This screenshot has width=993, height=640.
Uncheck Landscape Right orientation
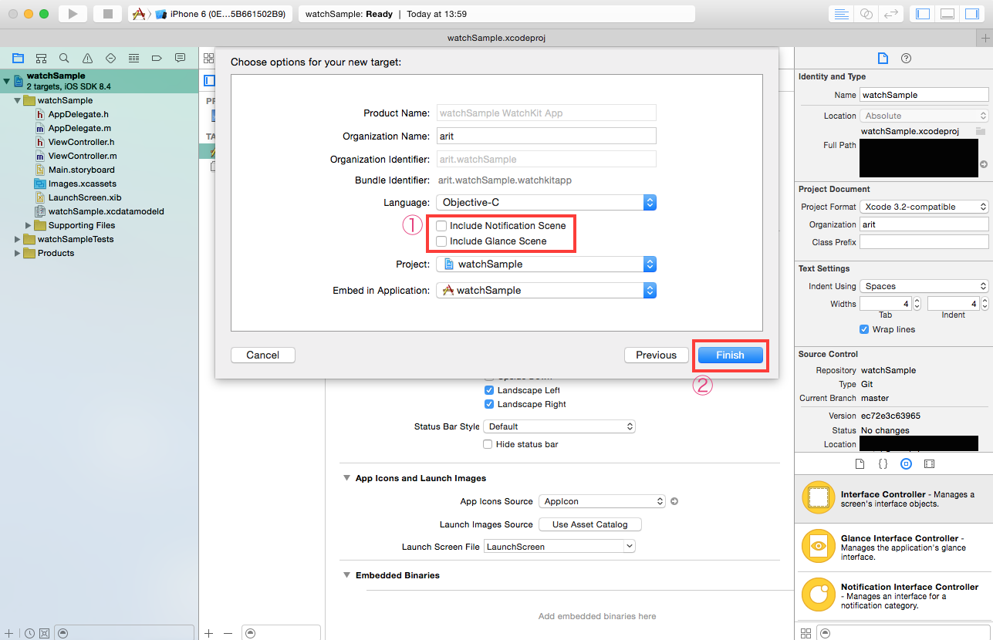[x=488, y=404]
